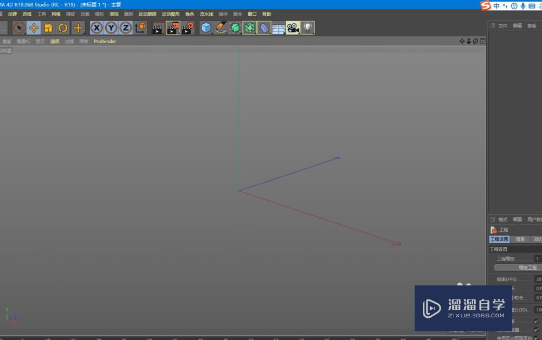The height and width of the screenshot is (340, 542).
Task: Add a Cube primitive object
Action: point(206,28)
